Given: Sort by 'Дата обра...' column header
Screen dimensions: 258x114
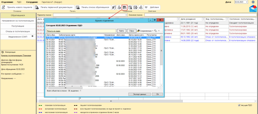Looking at the screenshot, I should 52,35.
